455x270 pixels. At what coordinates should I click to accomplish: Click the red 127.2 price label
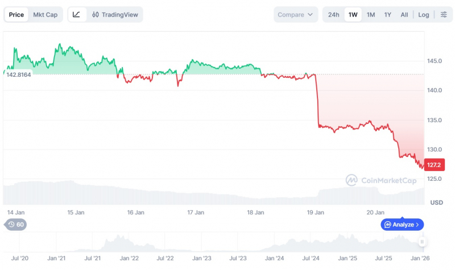pos(434,165)
